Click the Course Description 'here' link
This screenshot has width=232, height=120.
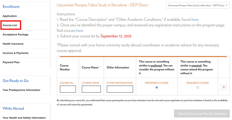pyautogui.click(x=195, y=19)
